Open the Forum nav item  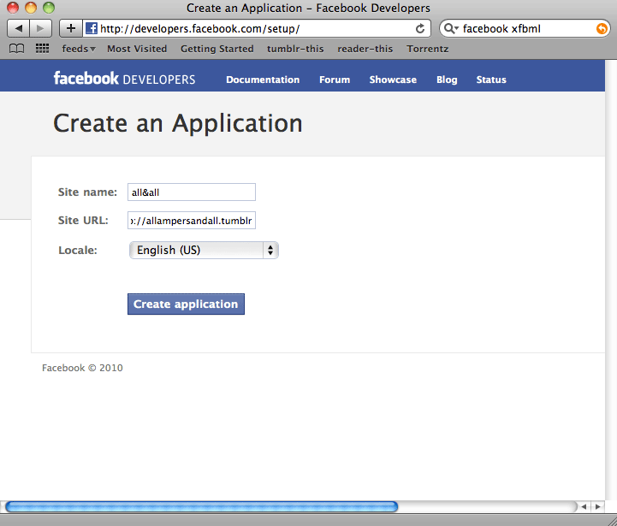[335, 80]
